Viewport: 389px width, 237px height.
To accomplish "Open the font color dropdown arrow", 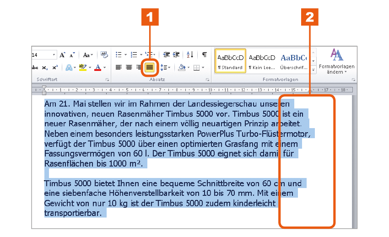I will click(x=104, y=67).
